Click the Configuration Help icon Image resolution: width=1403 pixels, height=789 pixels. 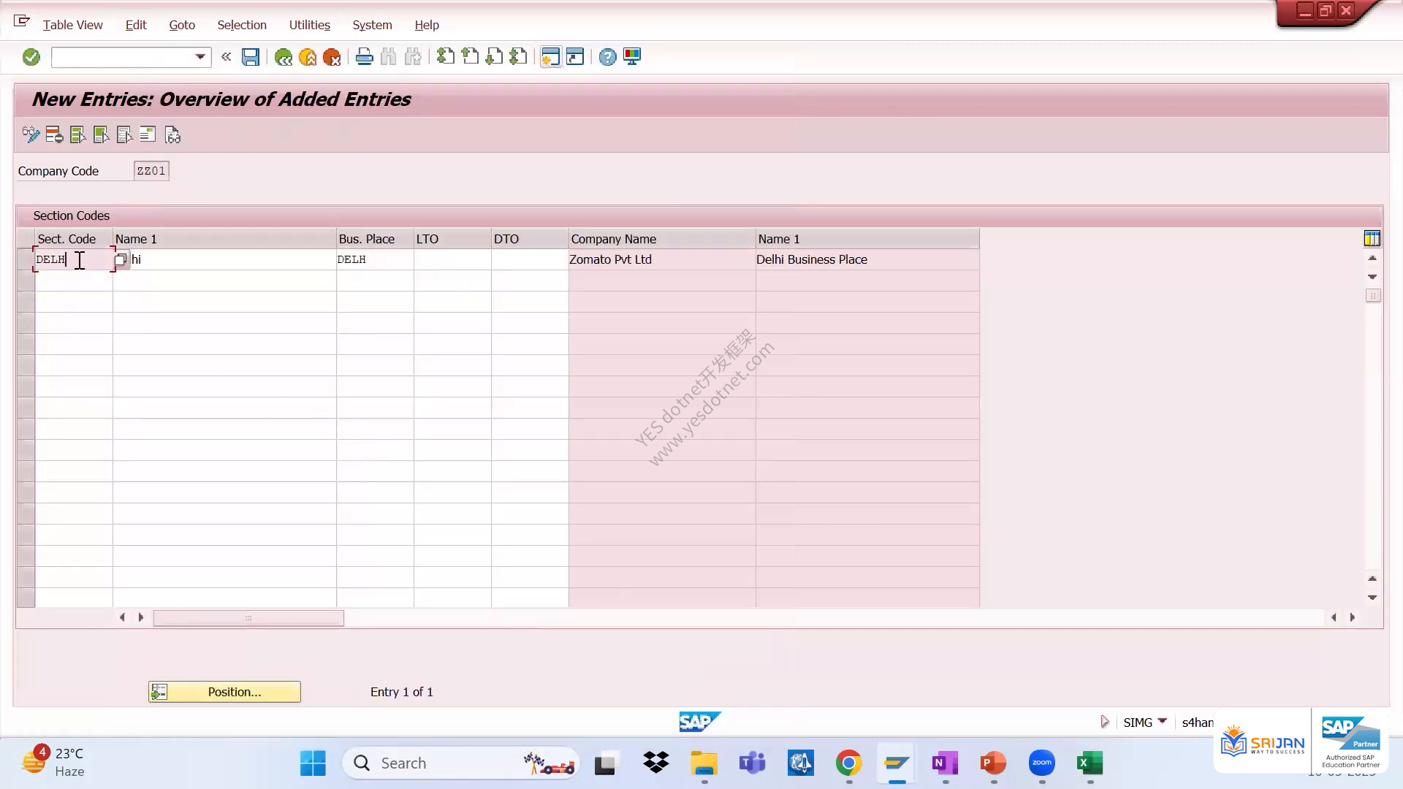point(148,135)
